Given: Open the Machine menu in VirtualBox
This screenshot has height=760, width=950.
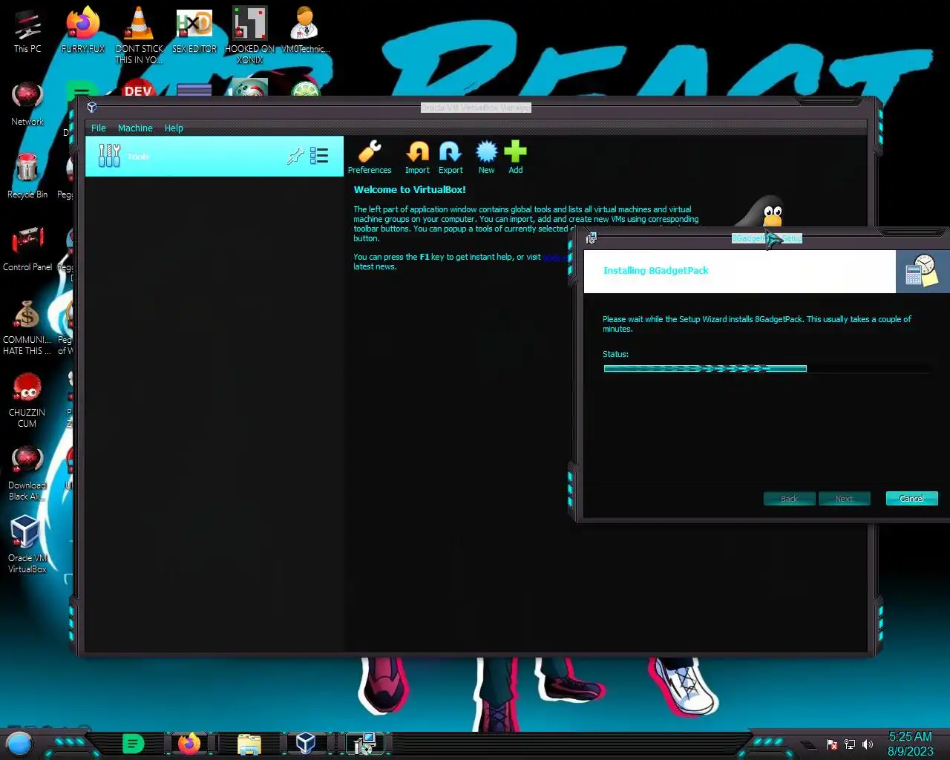Looking at the screenshot, I should [x=135, y=128].
